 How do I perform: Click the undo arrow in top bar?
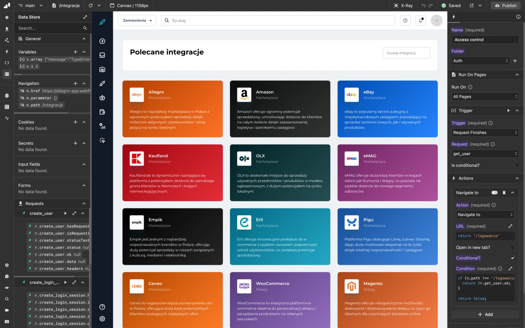click(x=424, y=6)
